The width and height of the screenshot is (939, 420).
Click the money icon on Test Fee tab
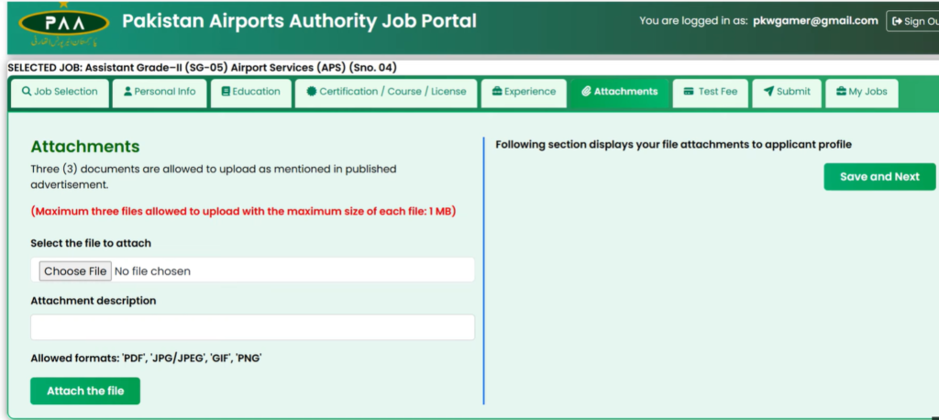point(689,92)
